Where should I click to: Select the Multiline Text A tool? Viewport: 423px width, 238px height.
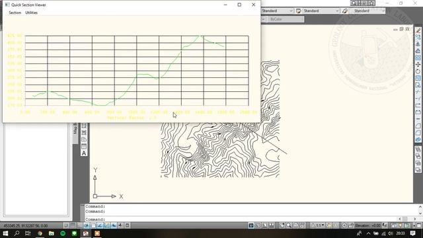[x=84, y=153]
